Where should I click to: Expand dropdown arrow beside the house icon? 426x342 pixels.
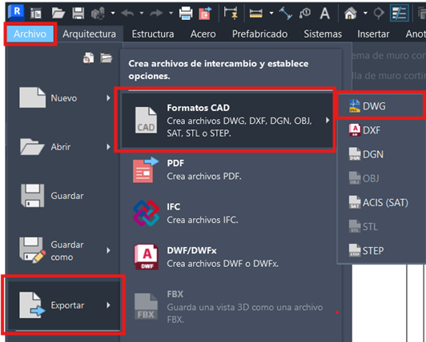[365, 13]
